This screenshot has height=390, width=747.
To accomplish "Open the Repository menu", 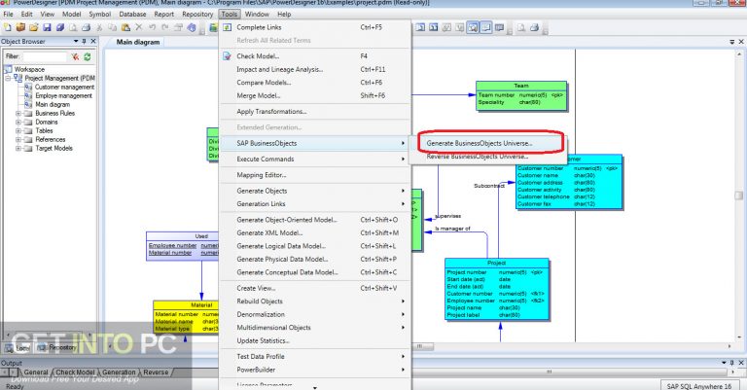I will point(197,15).
